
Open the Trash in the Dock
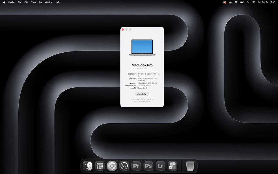click(x=190, y=166)
